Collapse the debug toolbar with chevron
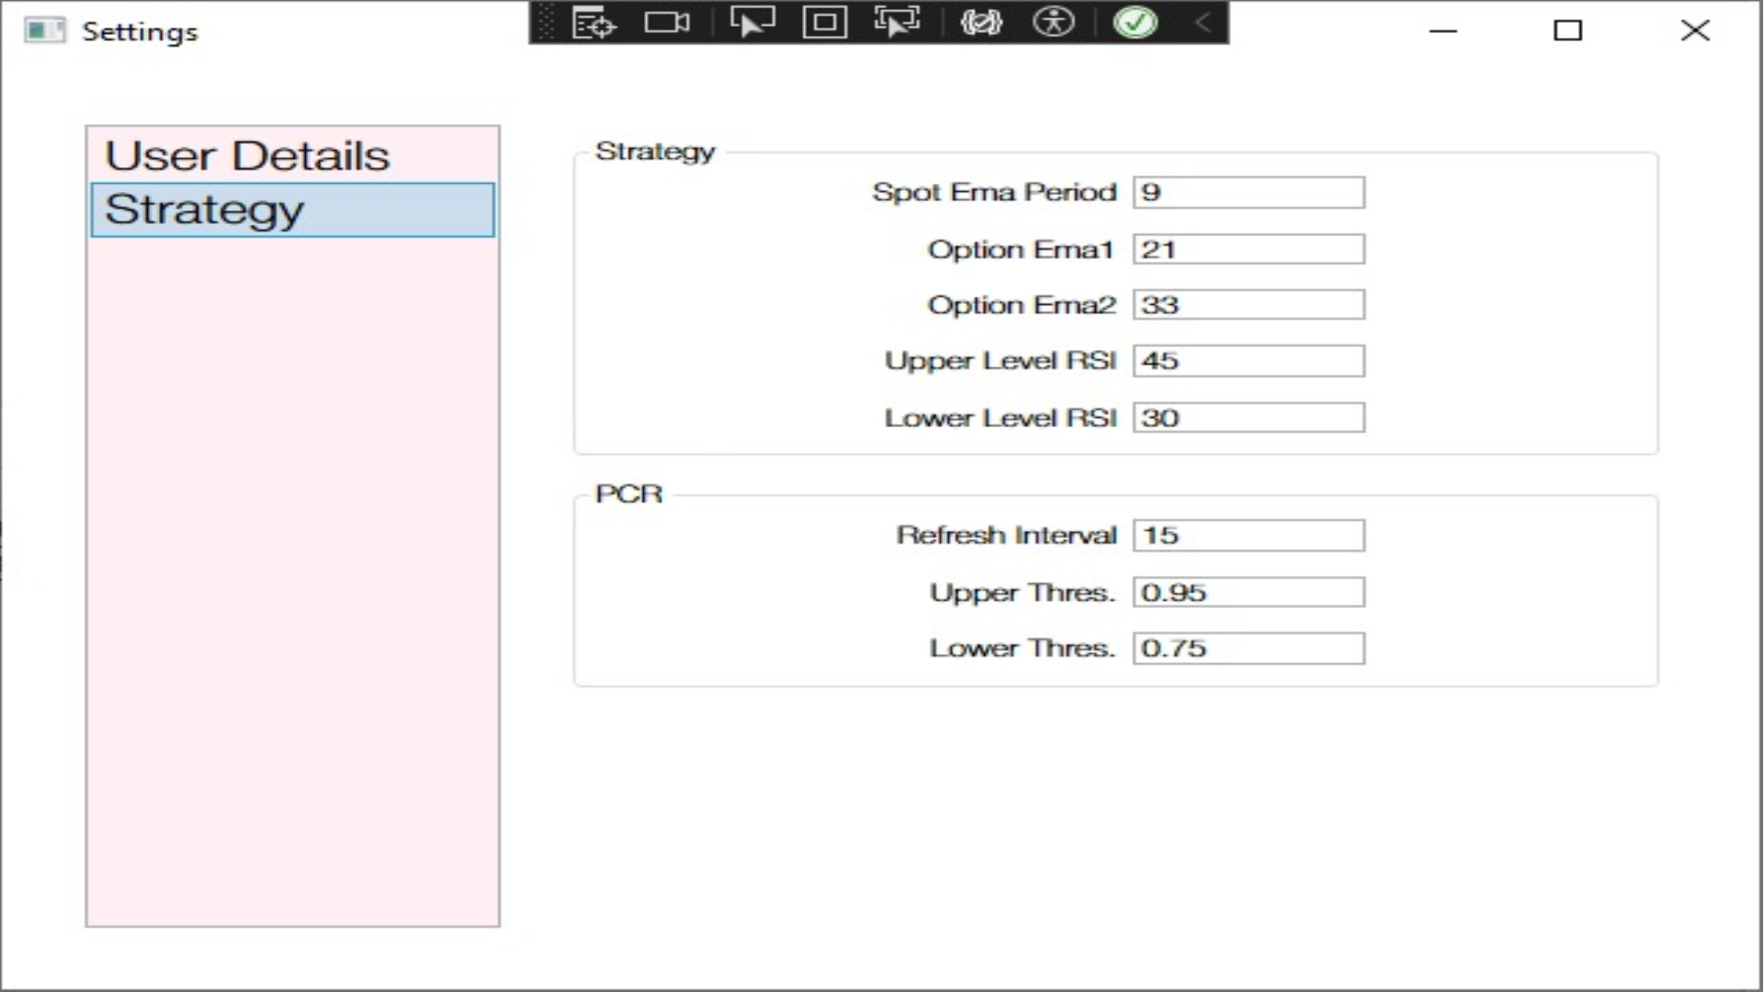This screenshot has height=992, width=1764. [x=1202, y=22]
